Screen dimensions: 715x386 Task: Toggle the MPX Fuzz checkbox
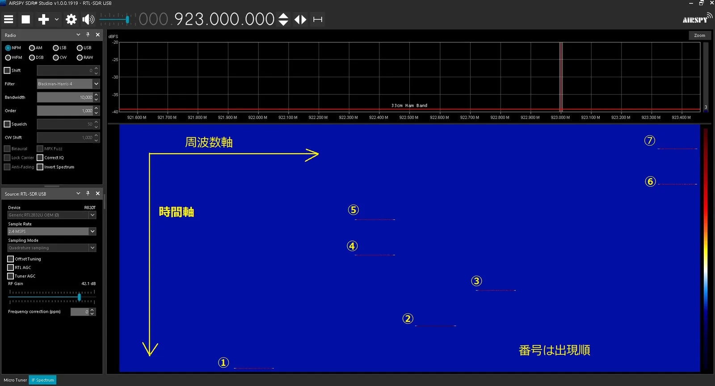(40, 149)
